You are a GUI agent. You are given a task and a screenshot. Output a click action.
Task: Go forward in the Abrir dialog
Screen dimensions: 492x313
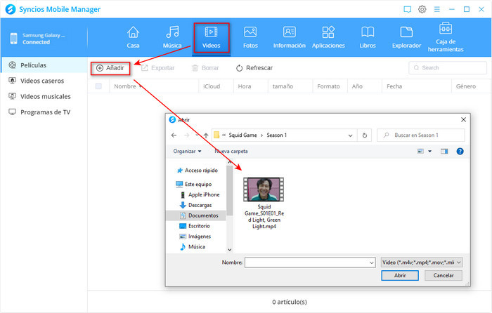(187, 135)
